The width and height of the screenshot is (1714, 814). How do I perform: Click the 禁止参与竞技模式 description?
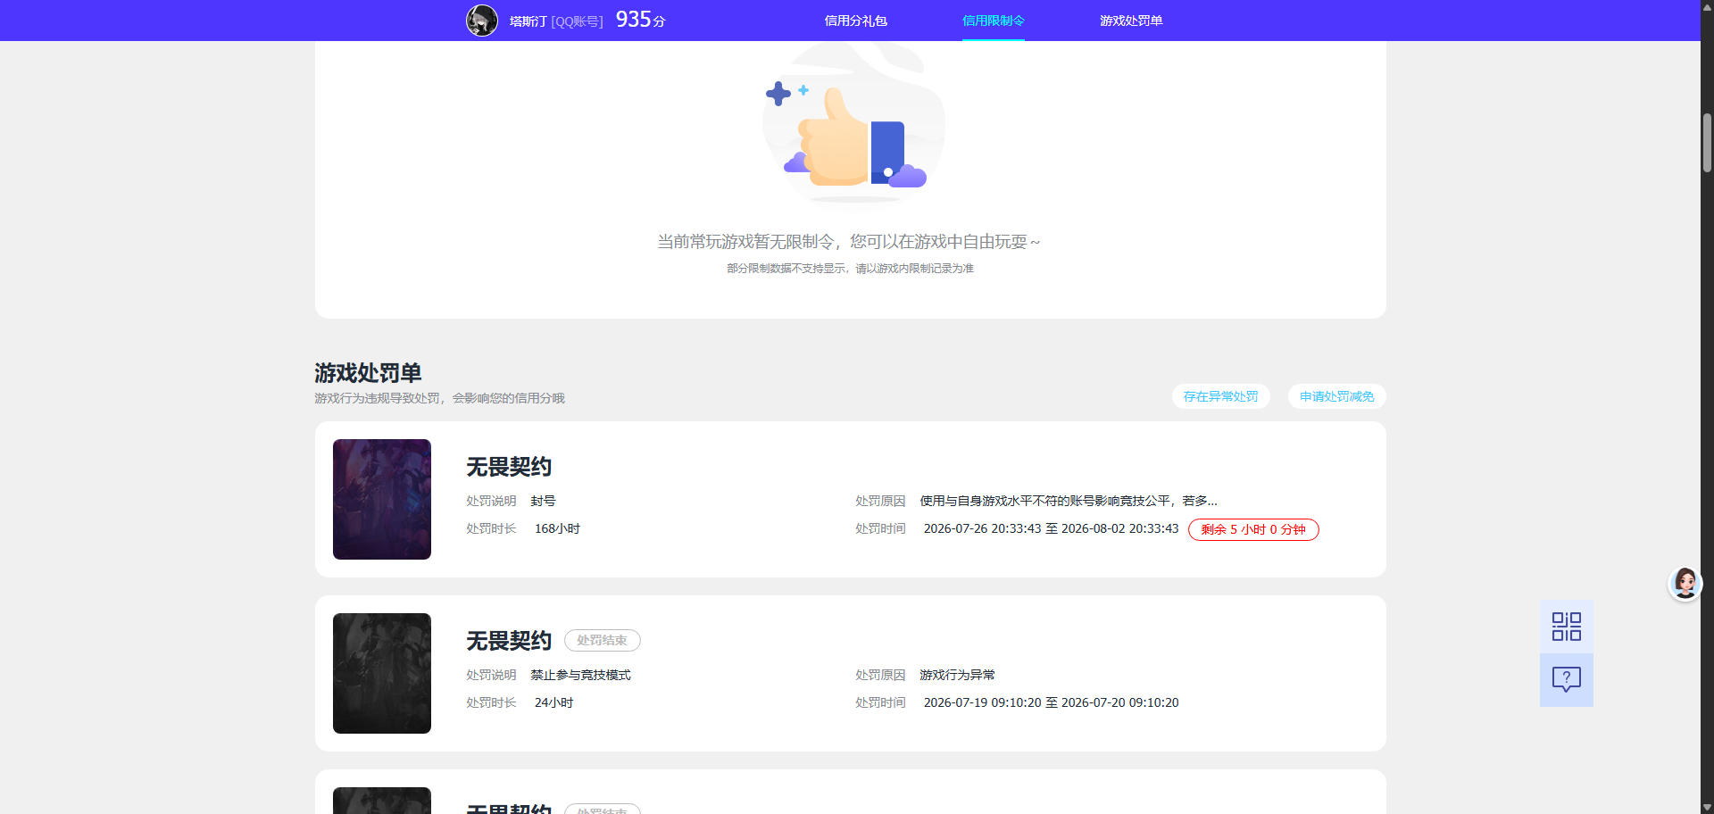(x=580, y=675)
